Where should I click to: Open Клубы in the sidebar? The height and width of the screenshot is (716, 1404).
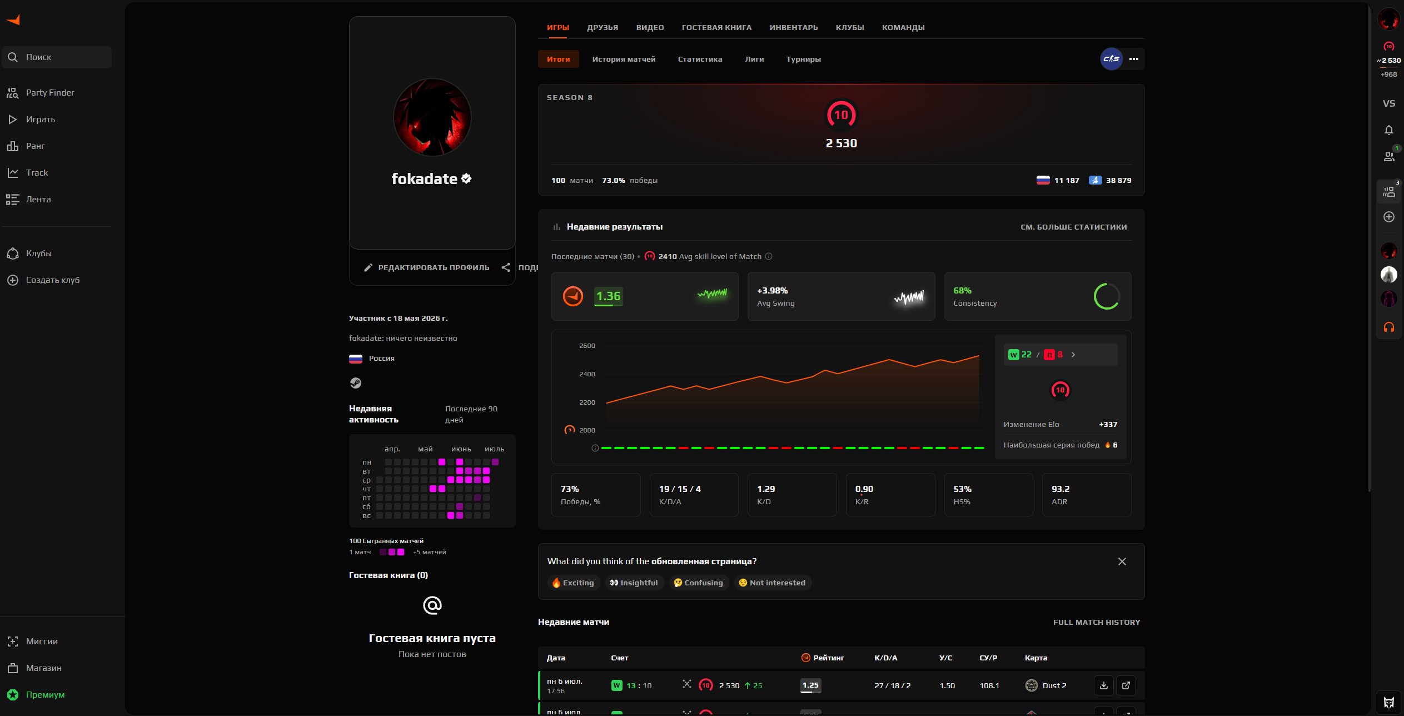pos(56,253)
